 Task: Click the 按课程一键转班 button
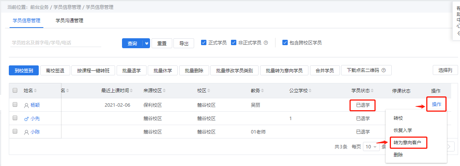[x=93, y=70]
